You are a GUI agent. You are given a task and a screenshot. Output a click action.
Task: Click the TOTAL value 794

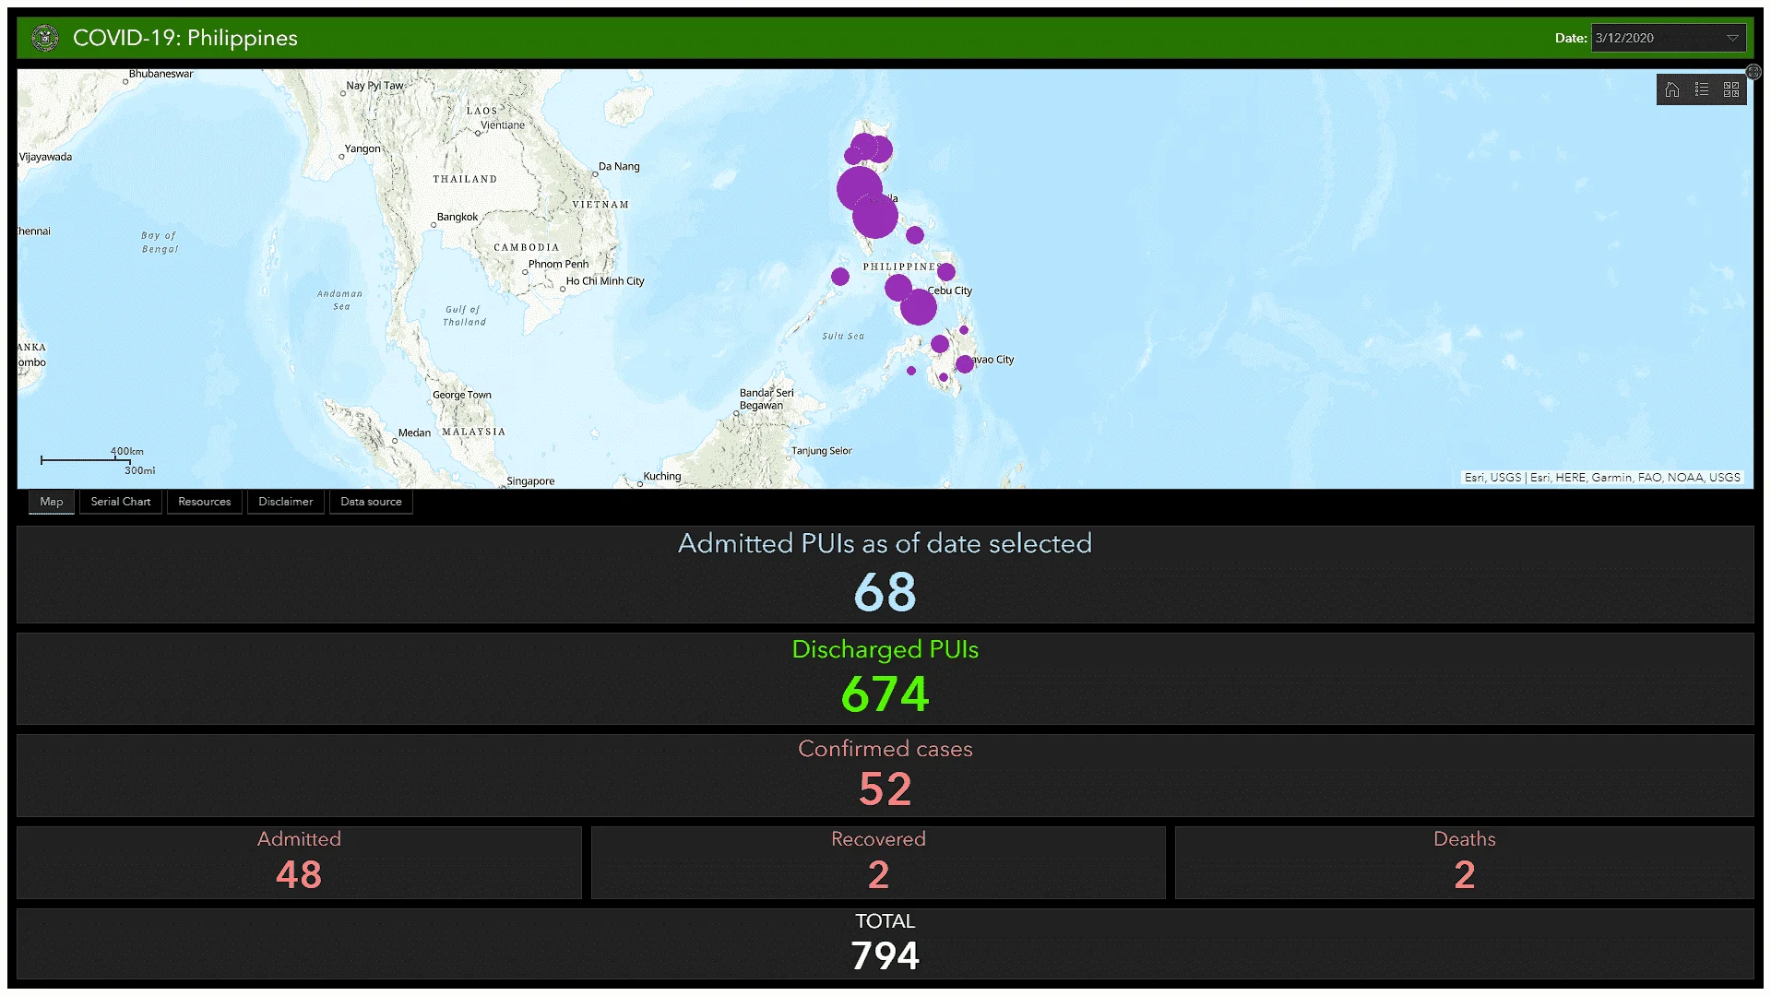tap(885, 955)
